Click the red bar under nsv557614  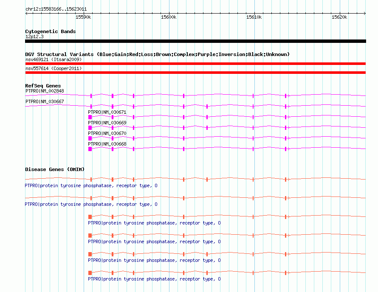point(195,73)
